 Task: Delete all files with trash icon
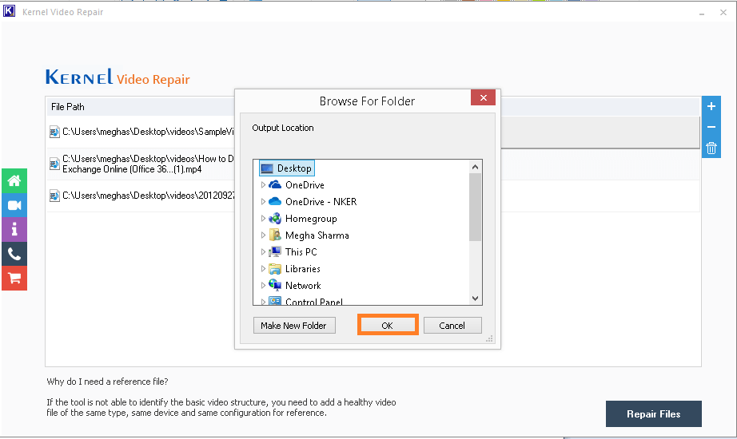tap(711, 148)
